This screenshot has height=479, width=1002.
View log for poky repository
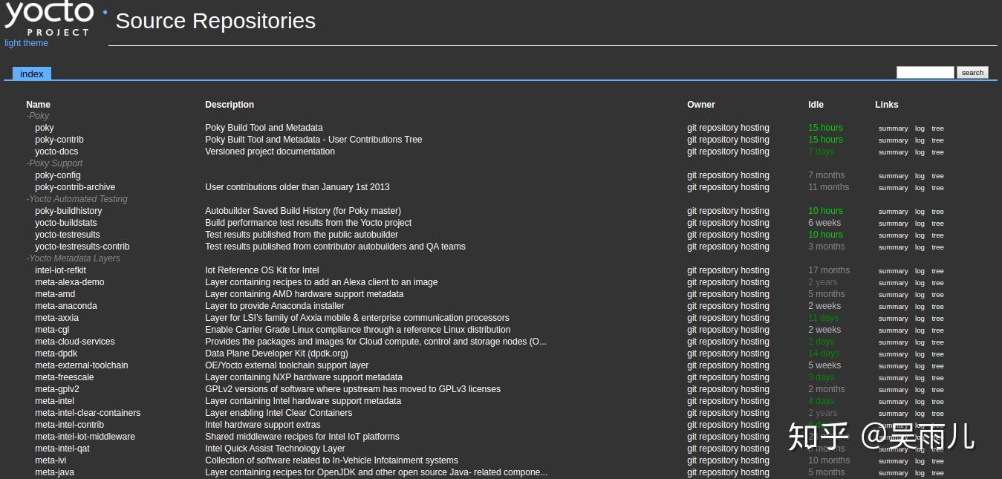920,128
